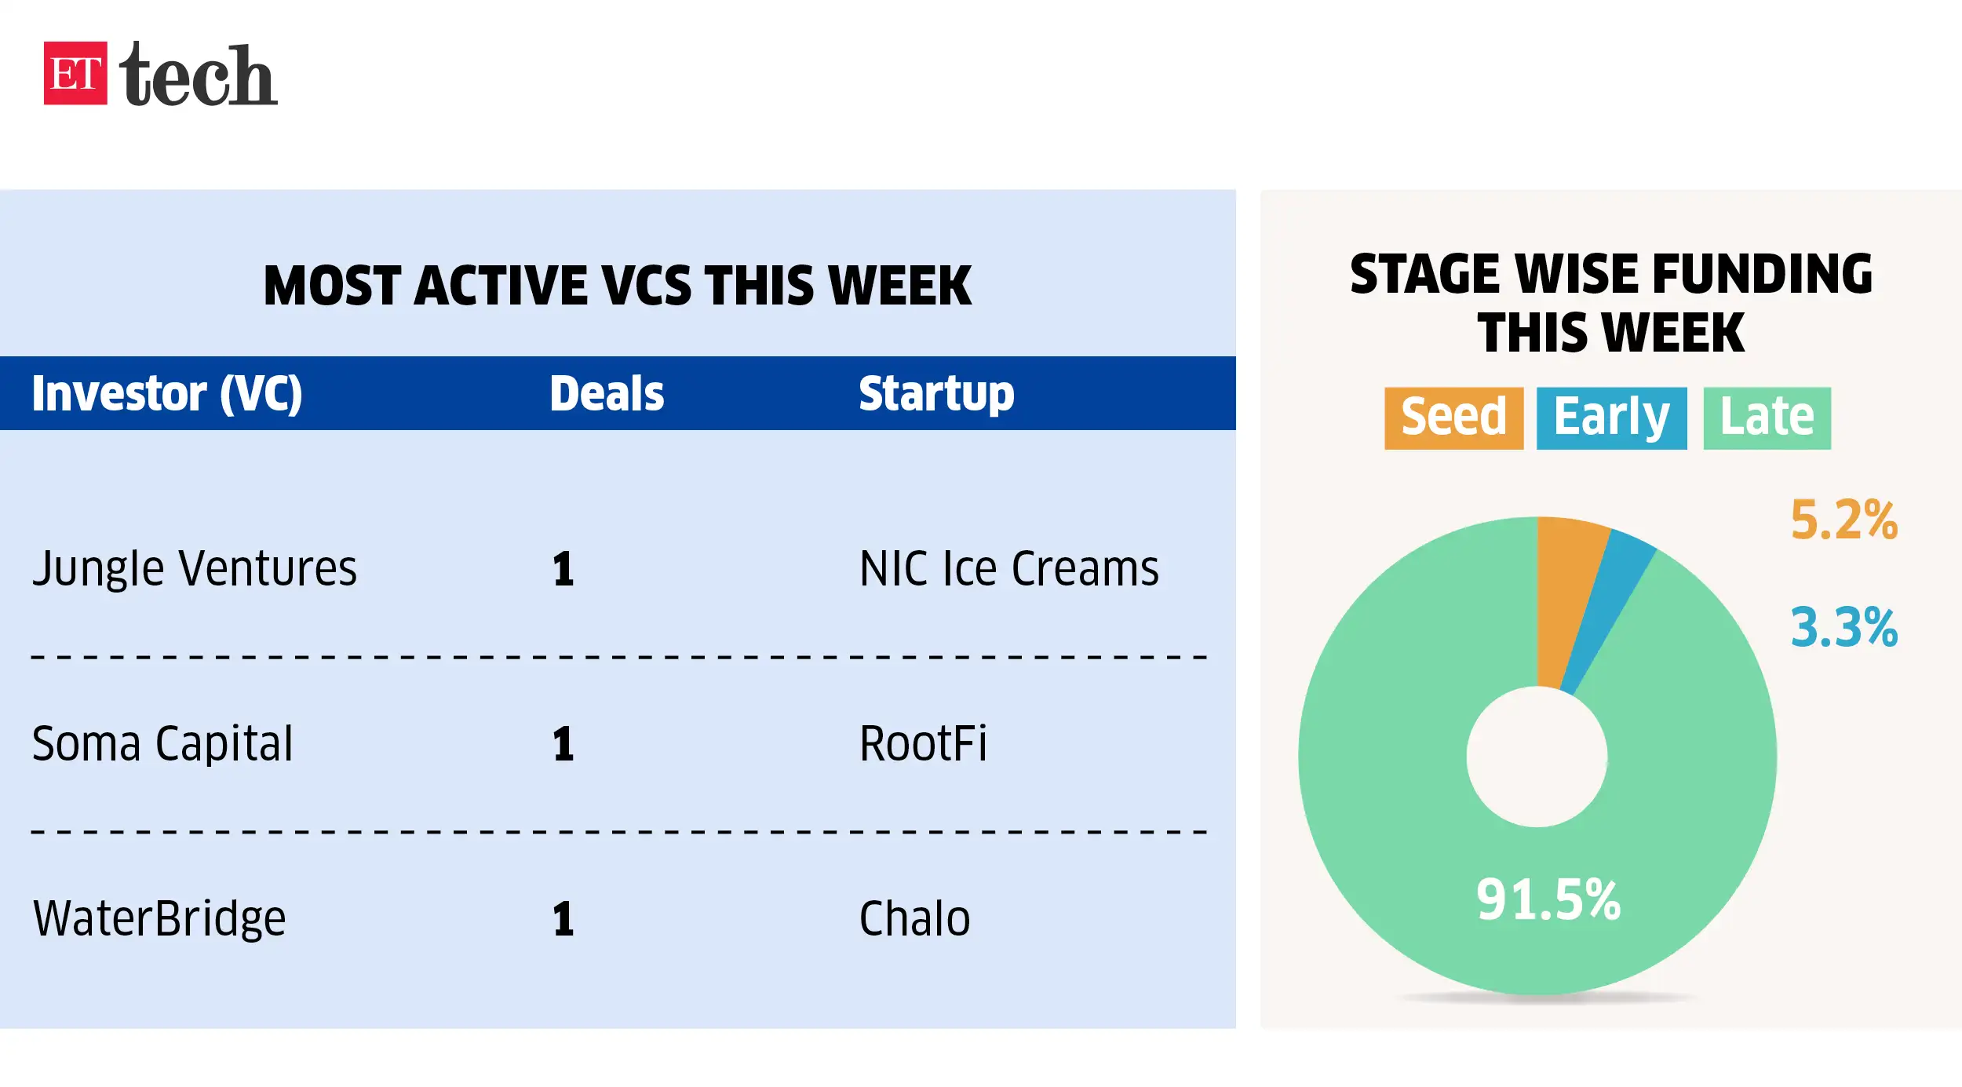Click the red ET logo square
This screenshot has width=1962, height=1087.
[x=75, y=73]
